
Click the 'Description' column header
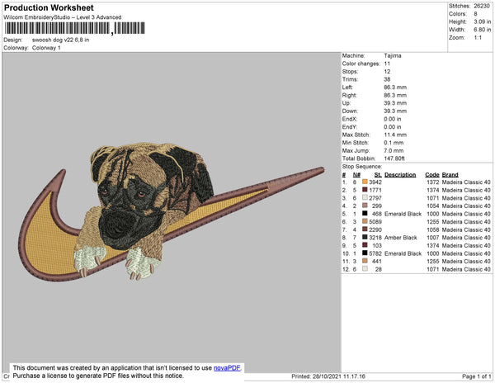(400, 175)
